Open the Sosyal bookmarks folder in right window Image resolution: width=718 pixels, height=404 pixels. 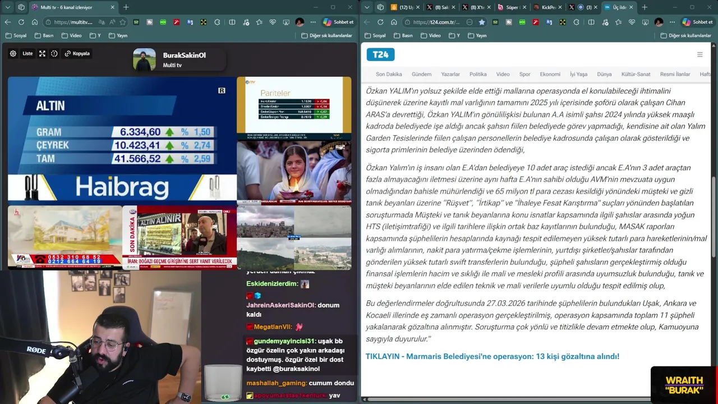point(375,35)
